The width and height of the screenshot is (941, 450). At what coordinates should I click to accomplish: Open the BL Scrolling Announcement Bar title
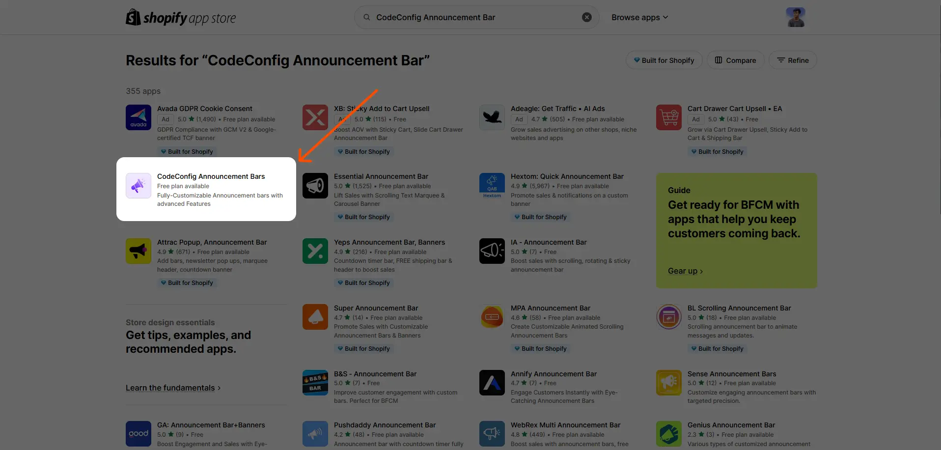point(739,308)
